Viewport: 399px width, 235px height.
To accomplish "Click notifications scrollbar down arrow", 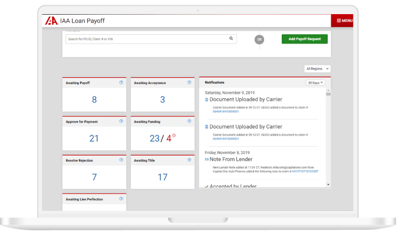I will click(x=328, y=184).
